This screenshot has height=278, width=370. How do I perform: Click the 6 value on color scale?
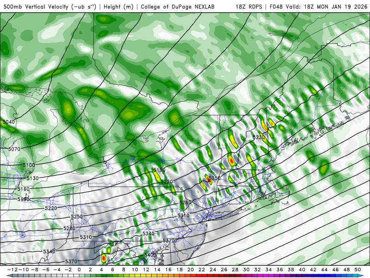point(112,270)
